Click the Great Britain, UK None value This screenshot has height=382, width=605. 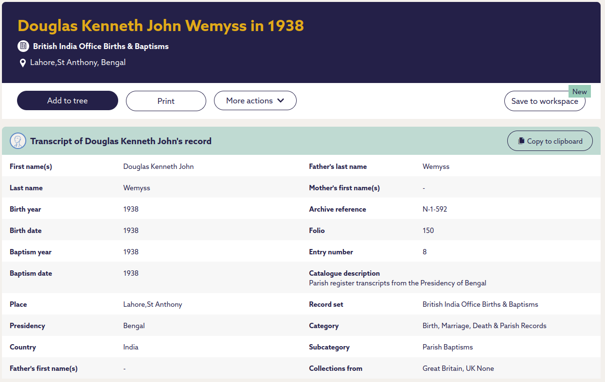(458, 368)
